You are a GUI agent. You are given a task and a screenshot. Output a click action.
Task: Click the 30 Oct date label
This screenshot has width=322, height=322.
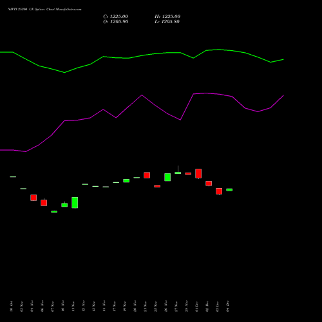pos(12,307)
